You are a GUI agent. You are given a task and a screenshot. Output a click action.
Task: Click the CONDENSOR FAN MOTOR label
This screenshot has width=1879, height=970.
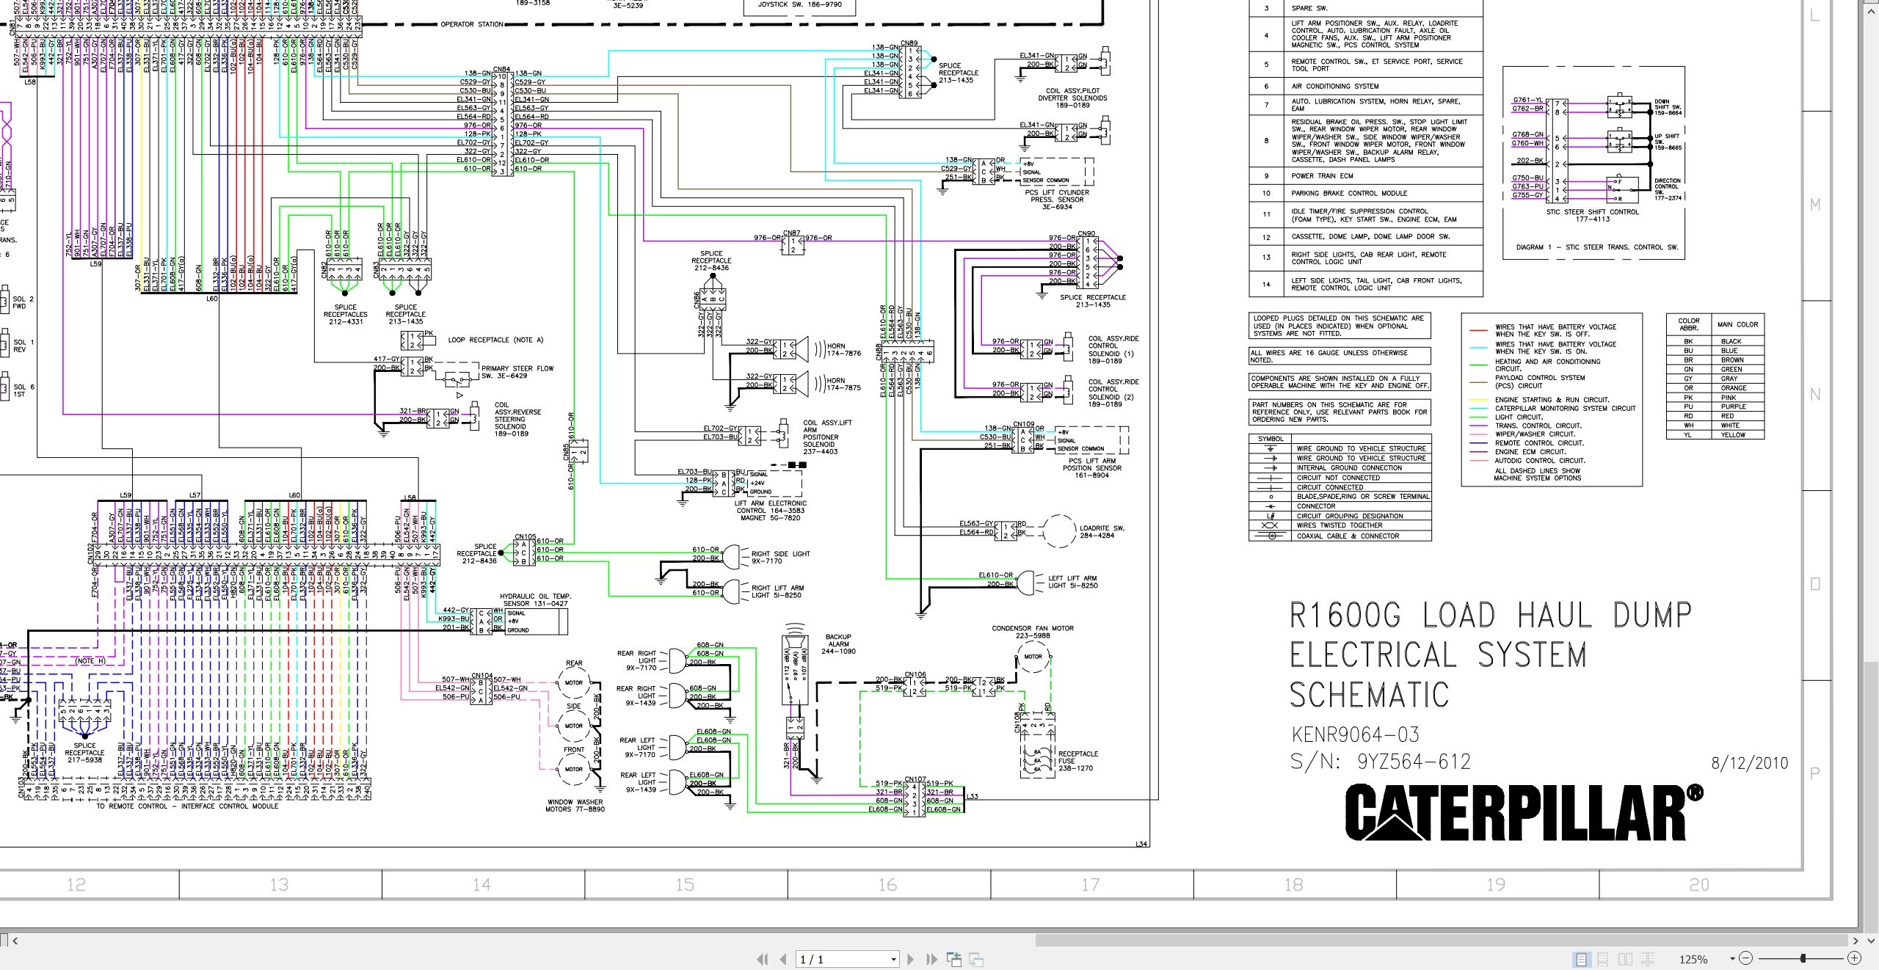[1033, 632]
